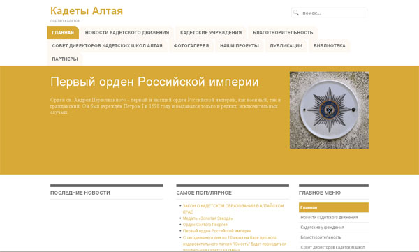The height and width of the screenshot is (252, 419).
Task: Focus the поиск search field
Action: click(329, 13)
